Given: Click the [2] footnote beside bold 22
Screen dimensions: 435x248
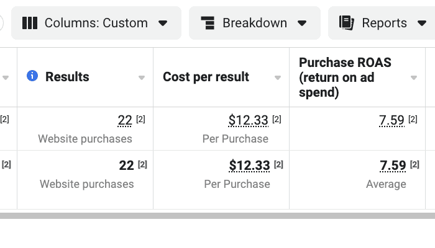Looking at the screenshot, I should [x=142, y=164].
